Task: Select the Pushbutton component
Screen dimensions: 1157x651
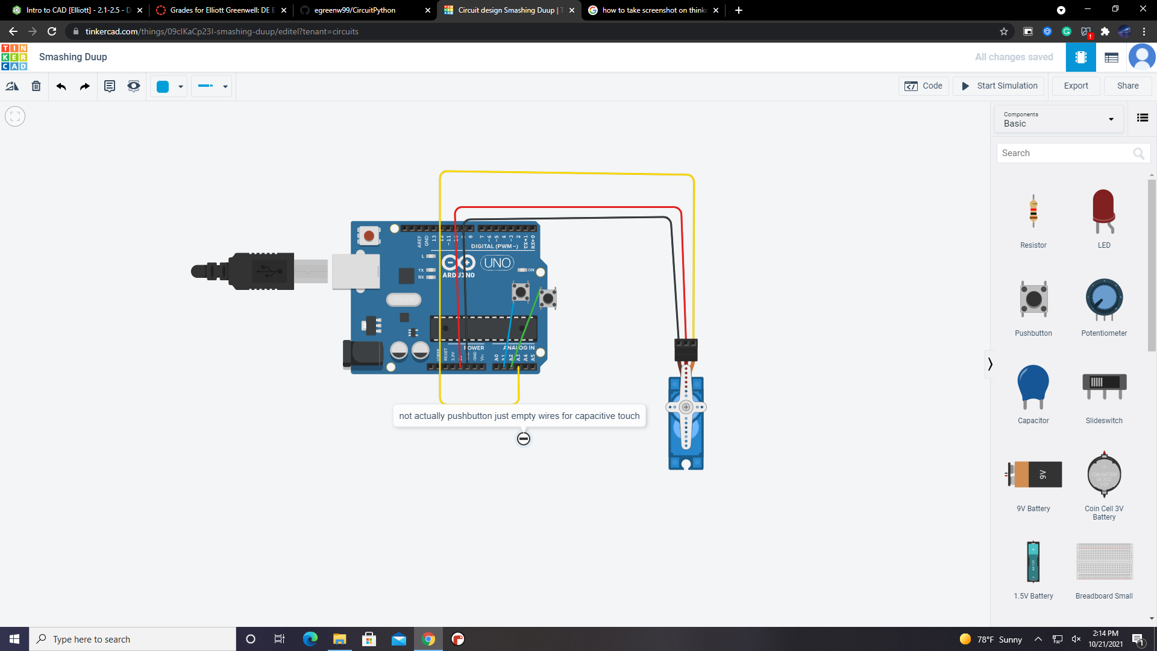Action: [x=1033, y=308]
